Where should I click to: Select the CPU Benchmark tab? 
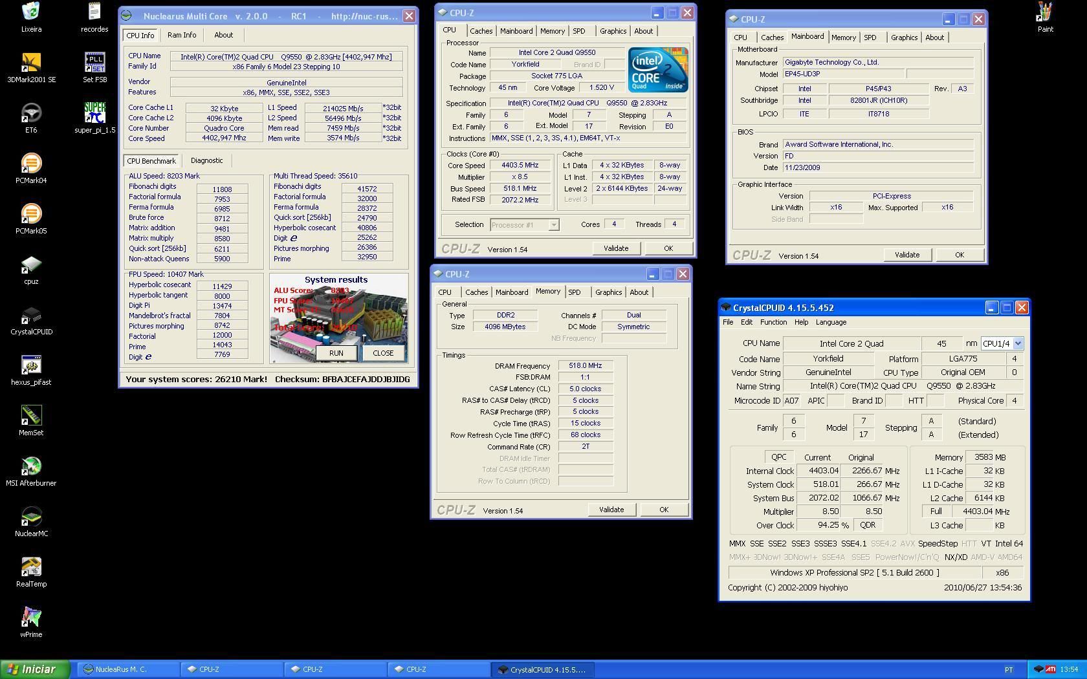(151, 160)
